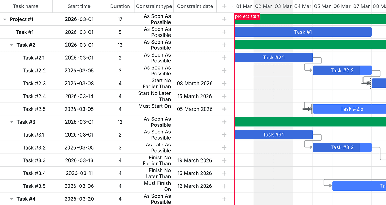Select the Task #3.1 bar in chart

click(273, 134)
